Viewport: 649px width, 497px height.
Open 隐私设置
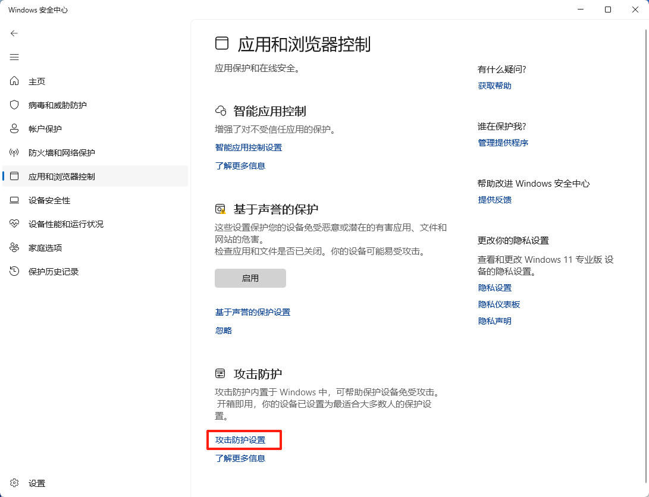494,287
